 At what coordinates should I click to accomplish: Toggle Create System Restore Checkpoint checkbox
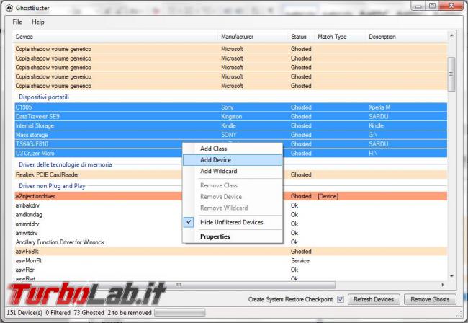[x=341, y=299]
